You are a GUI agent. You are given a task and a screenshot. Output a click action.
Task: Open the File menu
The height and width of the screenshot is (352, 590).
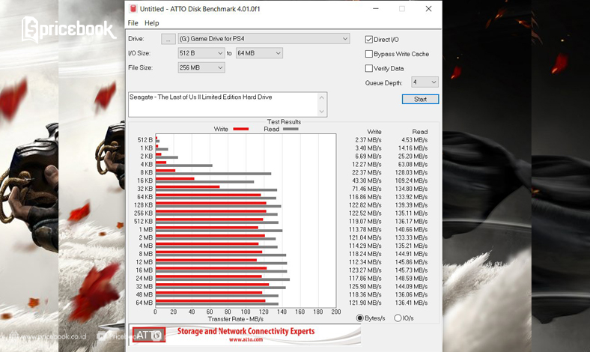point(133,23)
